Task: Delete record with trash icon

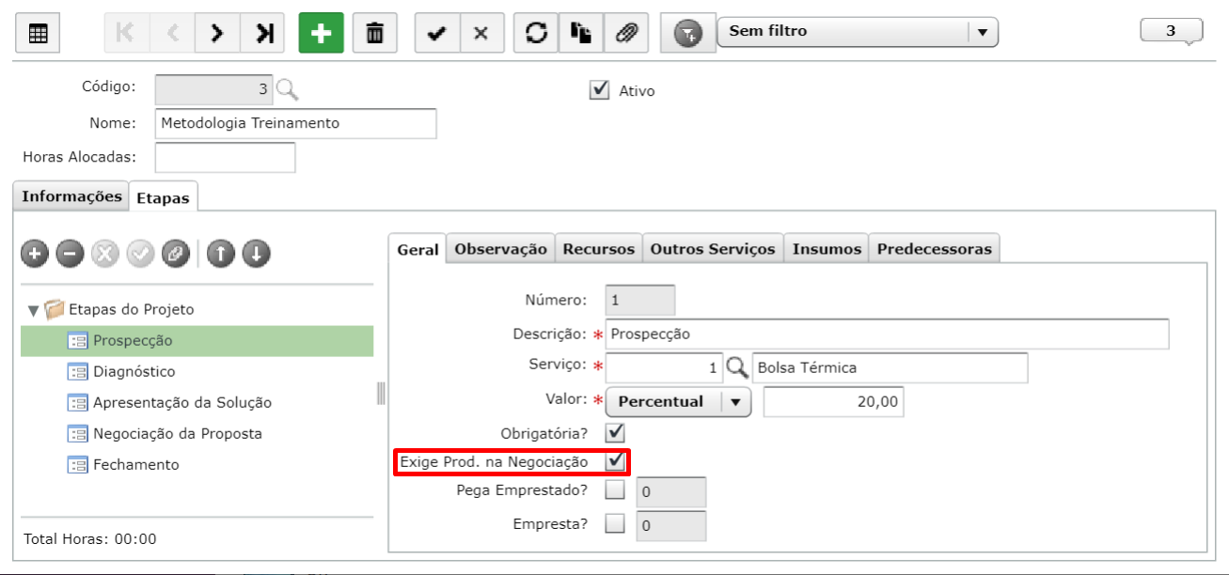Action: click(x=374, y=34)
